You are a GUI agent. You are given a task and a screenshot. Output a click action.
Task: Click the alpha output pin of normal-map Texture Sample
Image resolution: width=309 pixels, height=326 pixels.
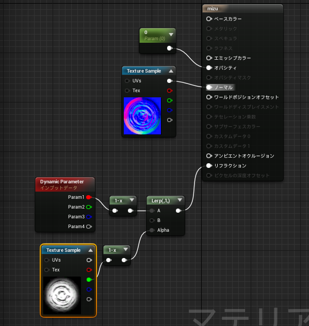[170, 120]
